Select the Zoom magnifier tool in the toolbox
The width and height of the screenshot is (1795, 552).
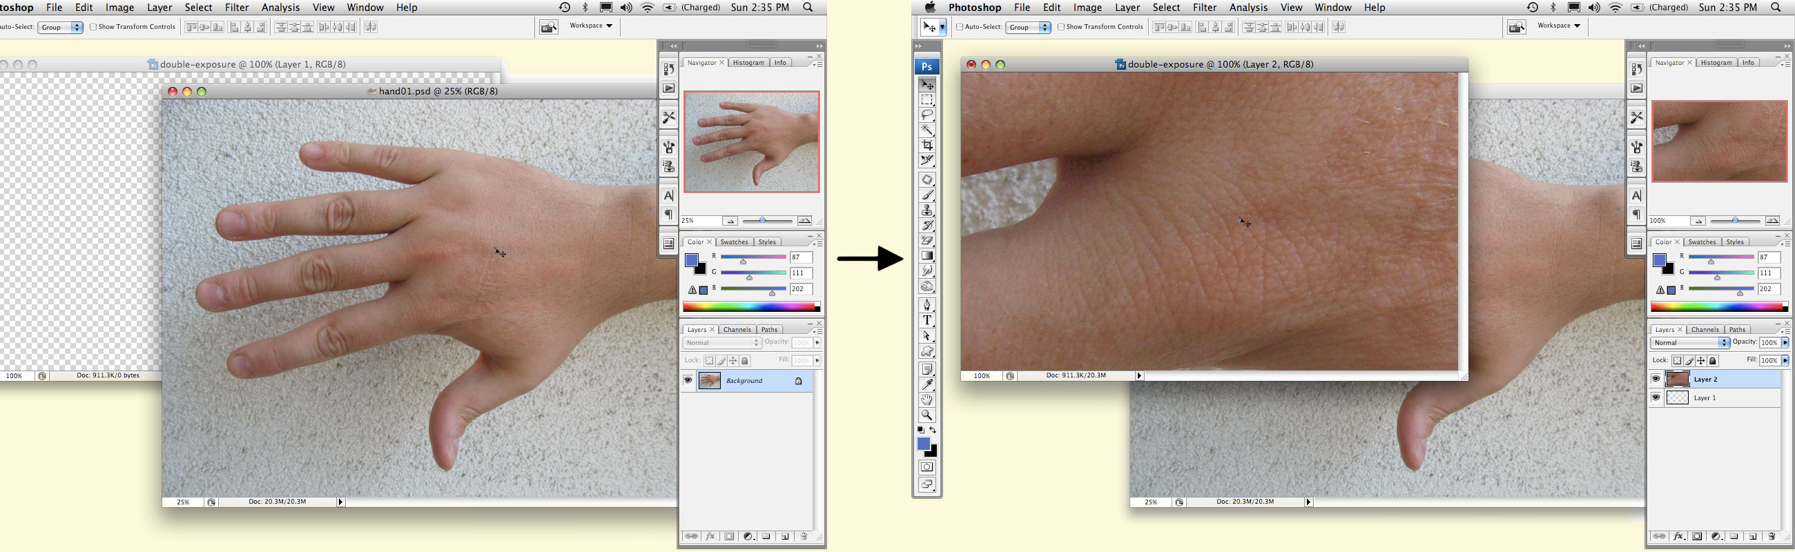926,415
